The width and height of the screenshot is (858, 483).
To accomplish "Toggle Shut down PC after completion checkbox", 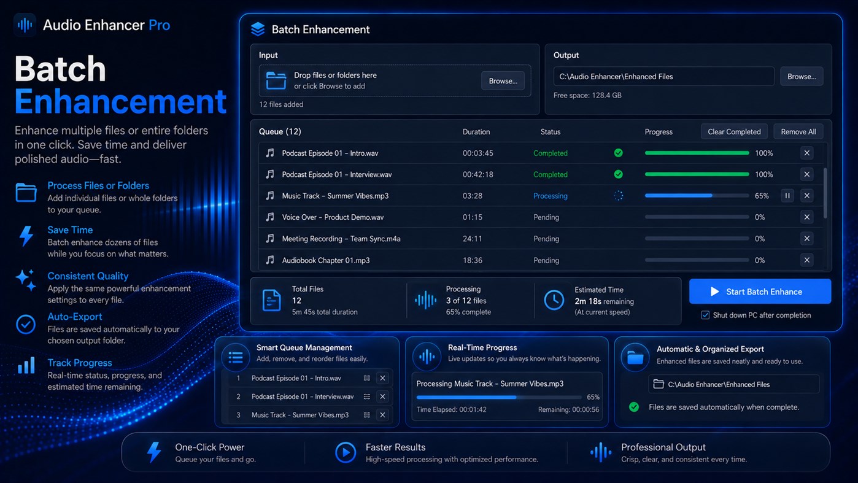I will point(705,315).
